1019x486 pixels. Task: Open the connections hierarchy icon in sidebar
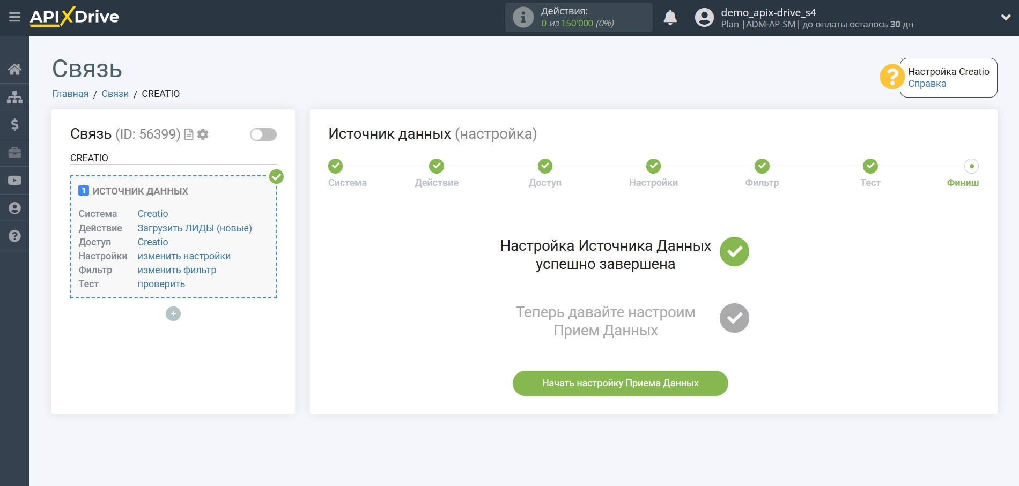click(x=14, y=96)
